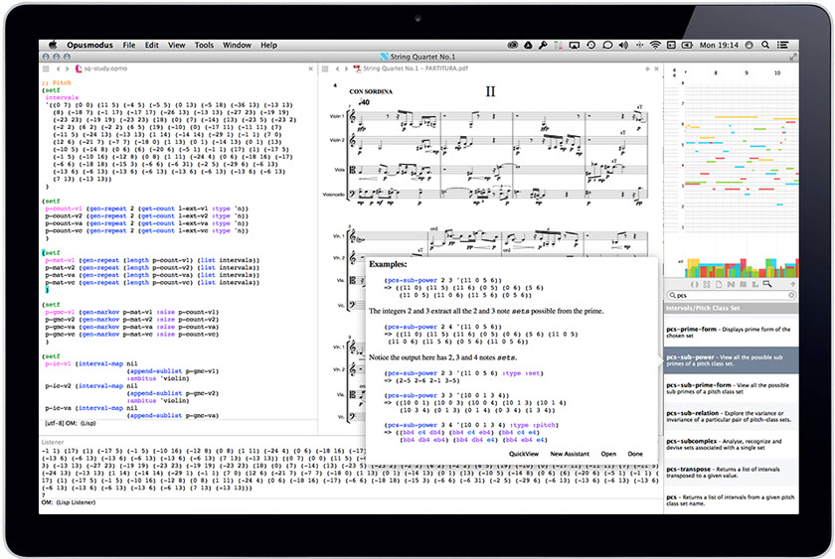This screenshot has height=559, width=835.
Task: Open the Help menu
Action: tap(269, 46)
